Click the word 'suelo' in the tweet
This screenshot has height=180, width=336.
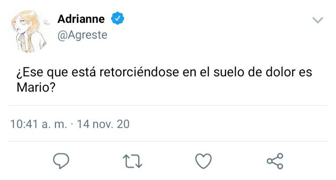point(229,72)
